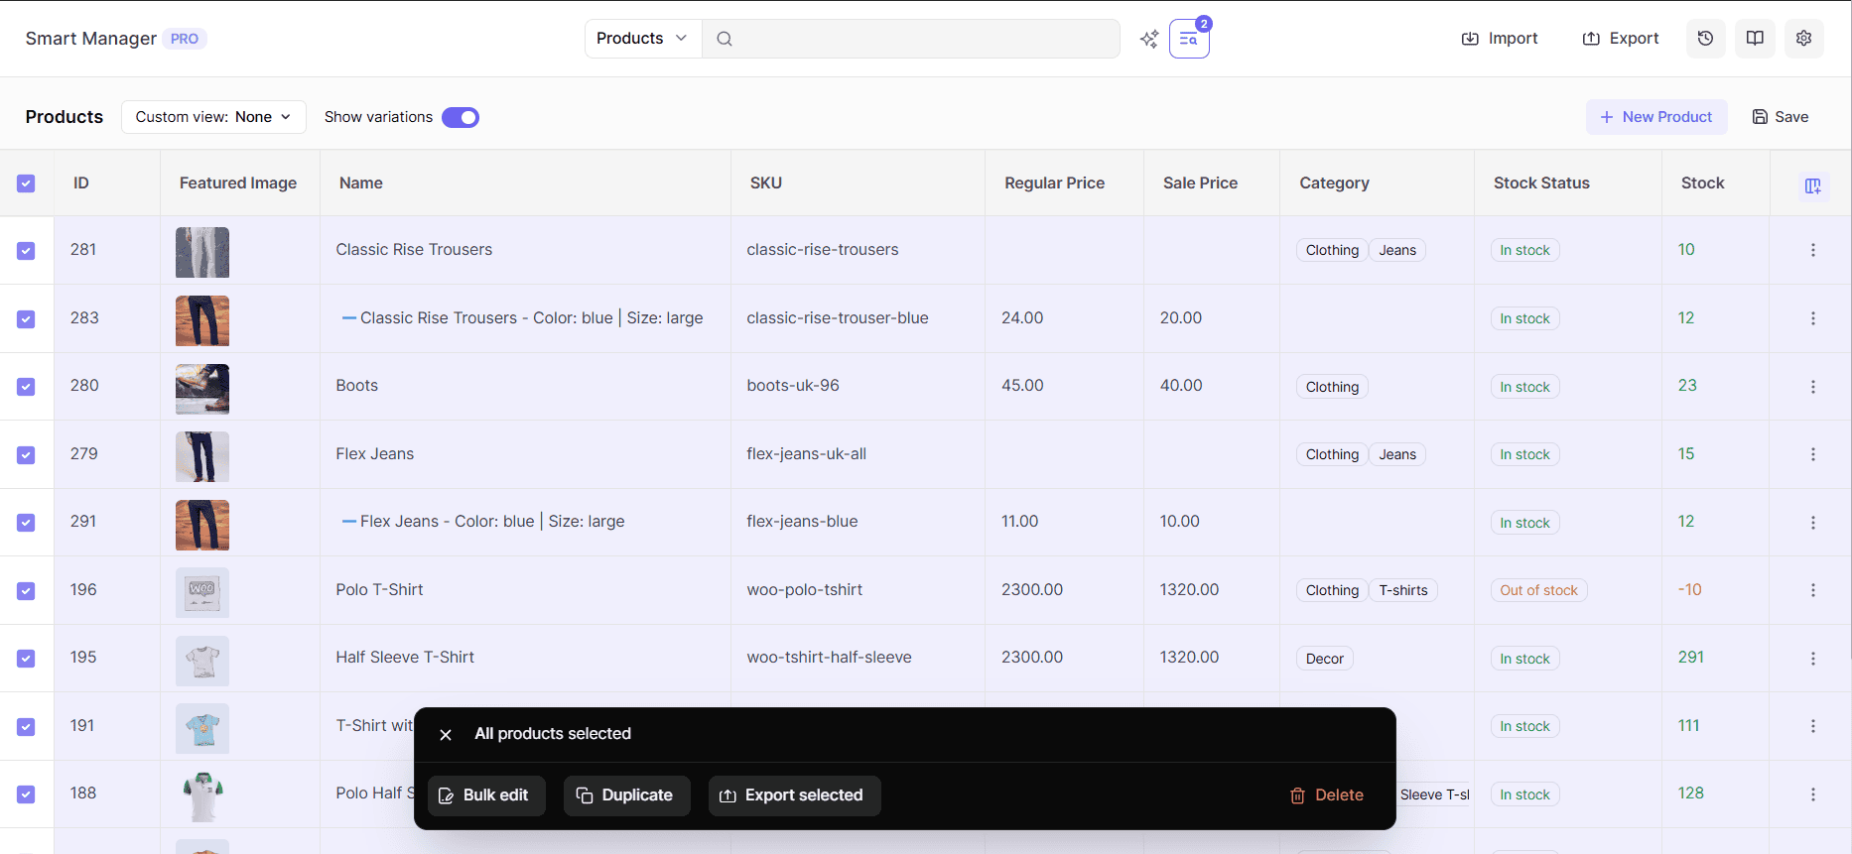Viewport: 1852px width, 854px height.
Task: Click the New Product button
Action: click(x=1656, y=117)
